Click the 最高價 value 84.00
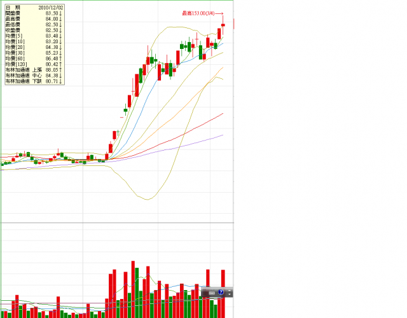 pos(53,19)
